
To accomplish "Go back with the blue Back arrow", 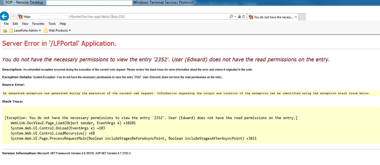I will 4,17.
